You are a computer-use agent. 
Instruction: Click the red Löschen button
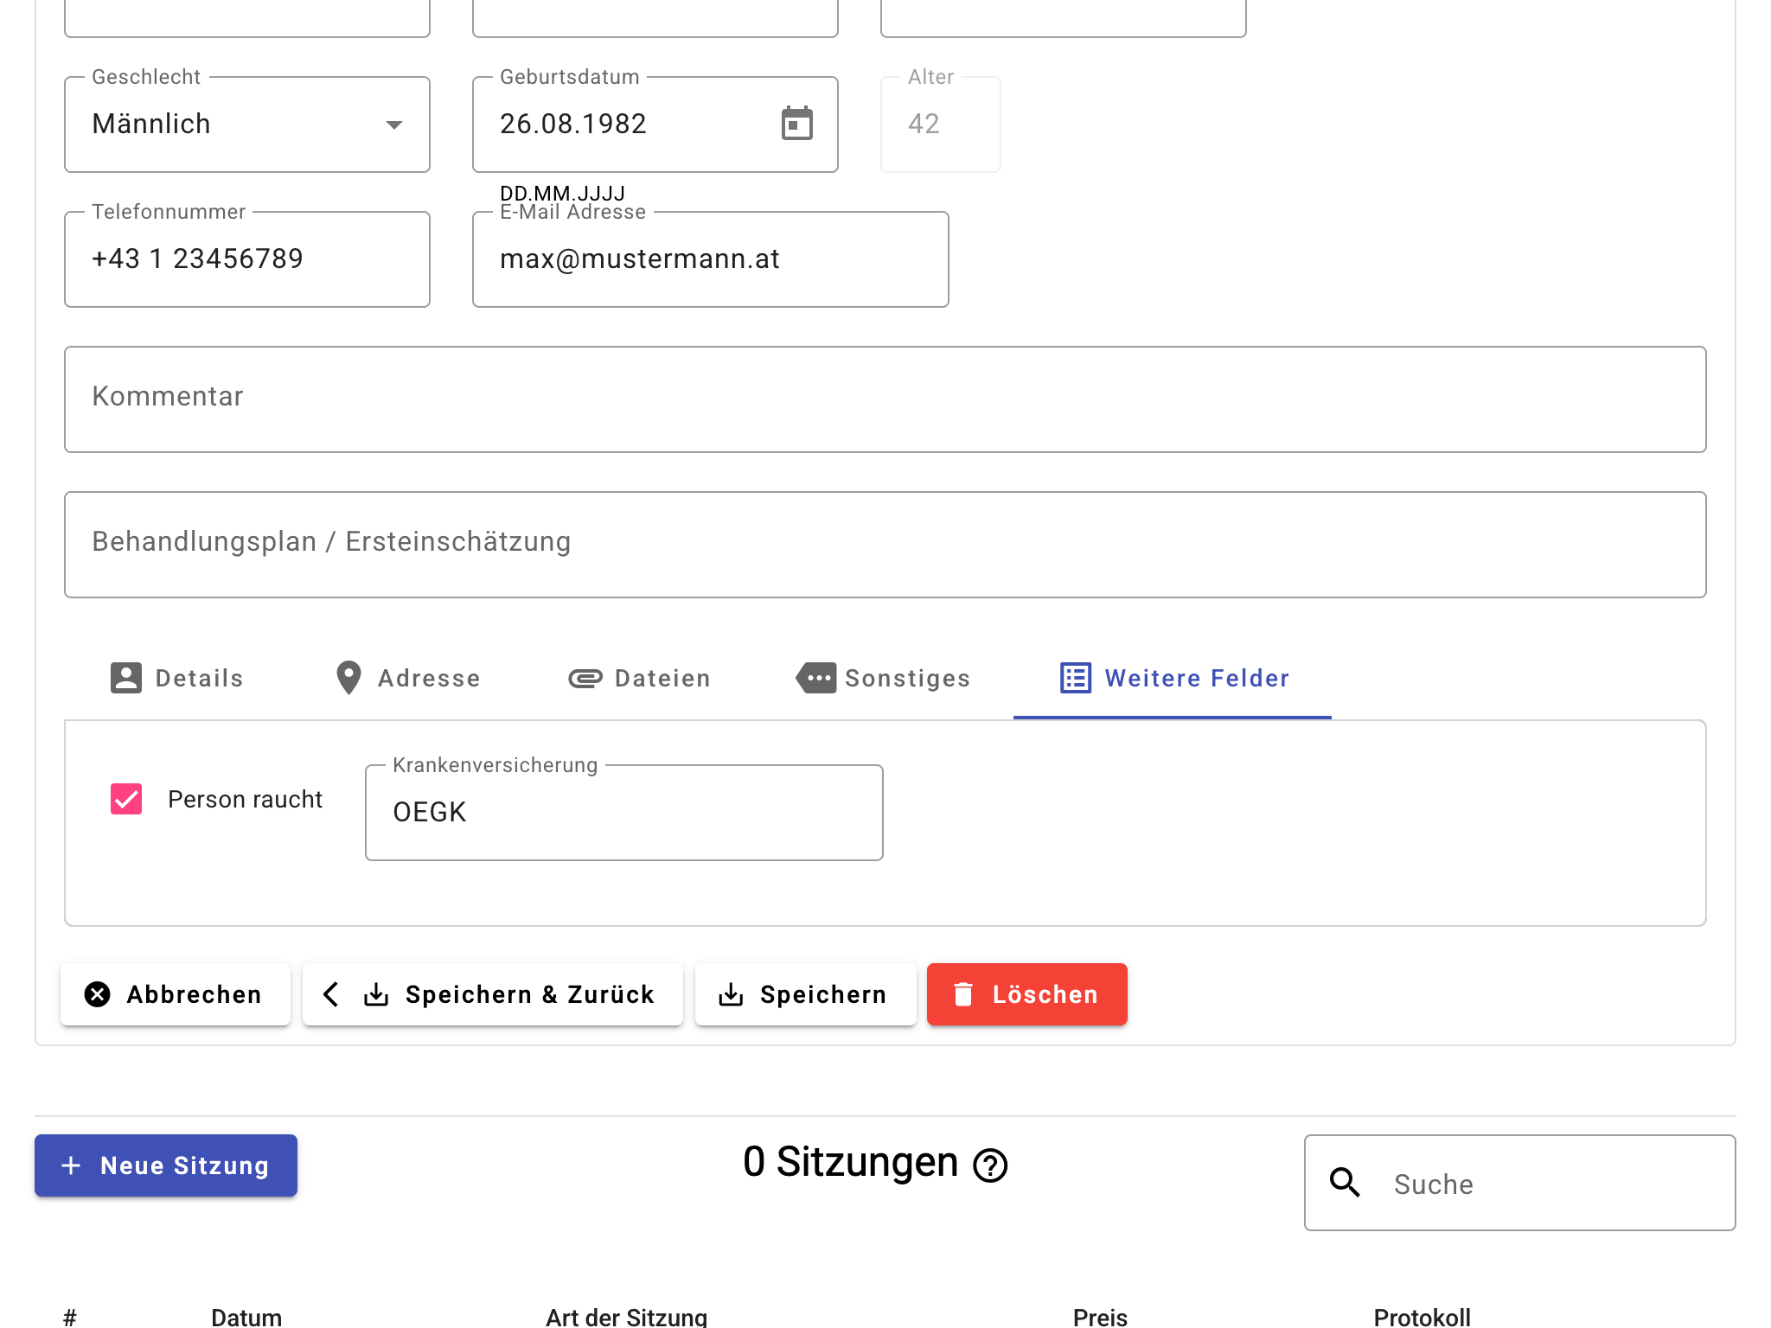[x=1027, y=994]
